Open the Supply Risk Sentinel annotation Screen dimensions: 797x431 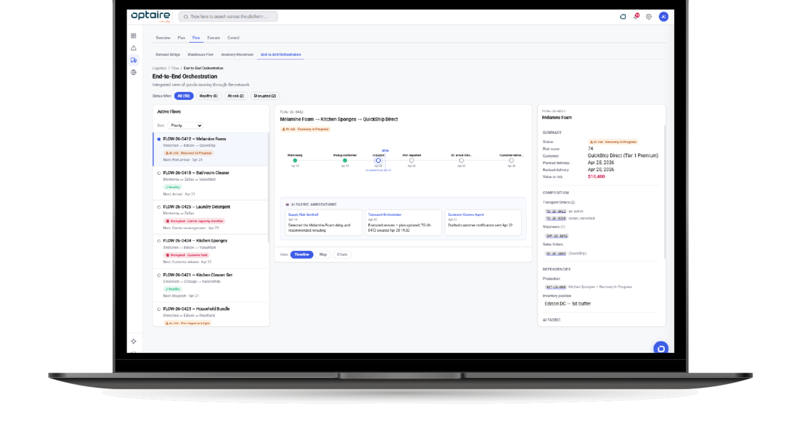324,222
